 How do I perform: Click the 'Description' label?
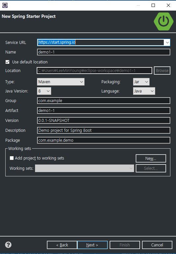(x=16, y=130)
